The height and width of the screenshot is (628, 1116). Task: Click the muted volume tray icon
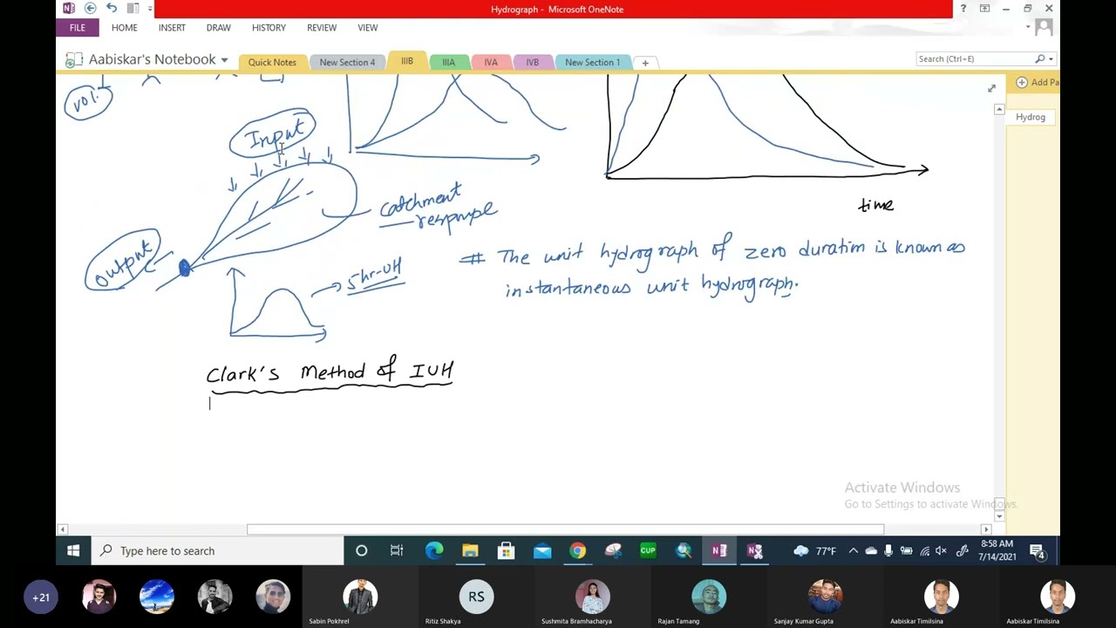pos(941,550)
